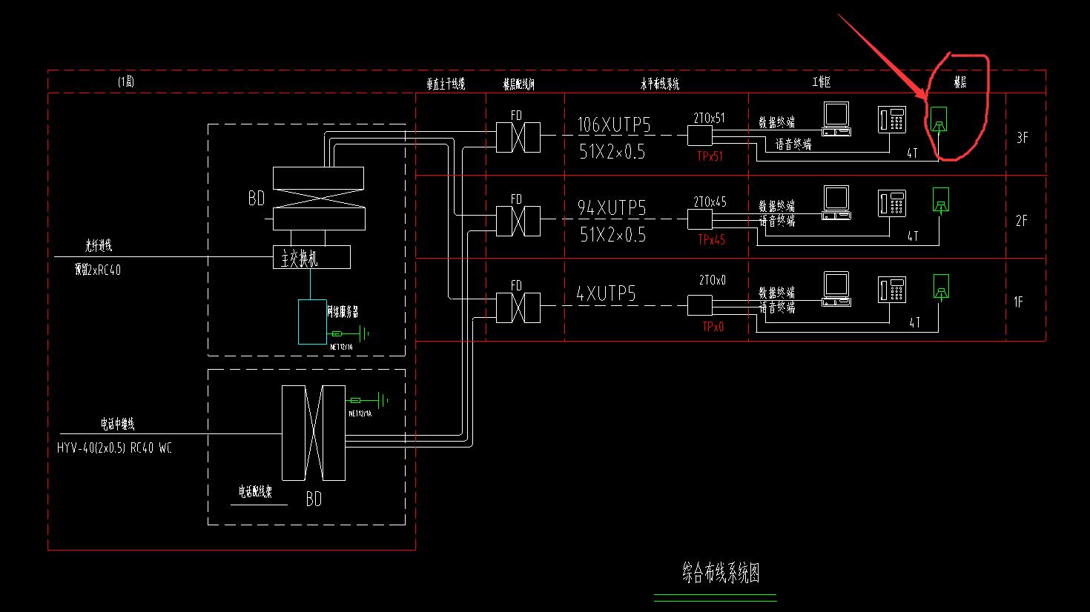The image size is (1090, 612).
Task: Select the green outlet symbol on 2F
Action: pos(939,202)
